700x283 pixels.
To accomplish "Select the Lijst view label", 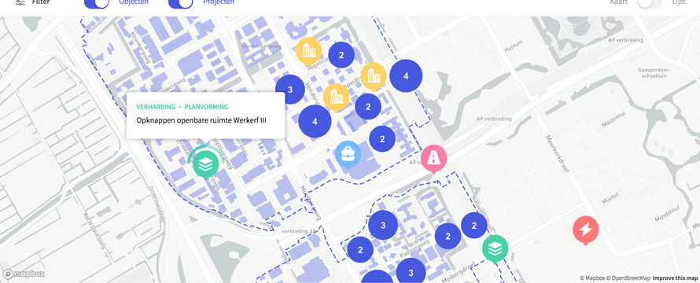I will pos(679,2).
